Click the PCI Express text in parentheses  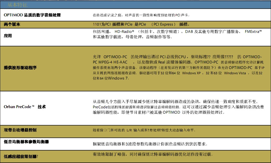[x=163, y=25]
